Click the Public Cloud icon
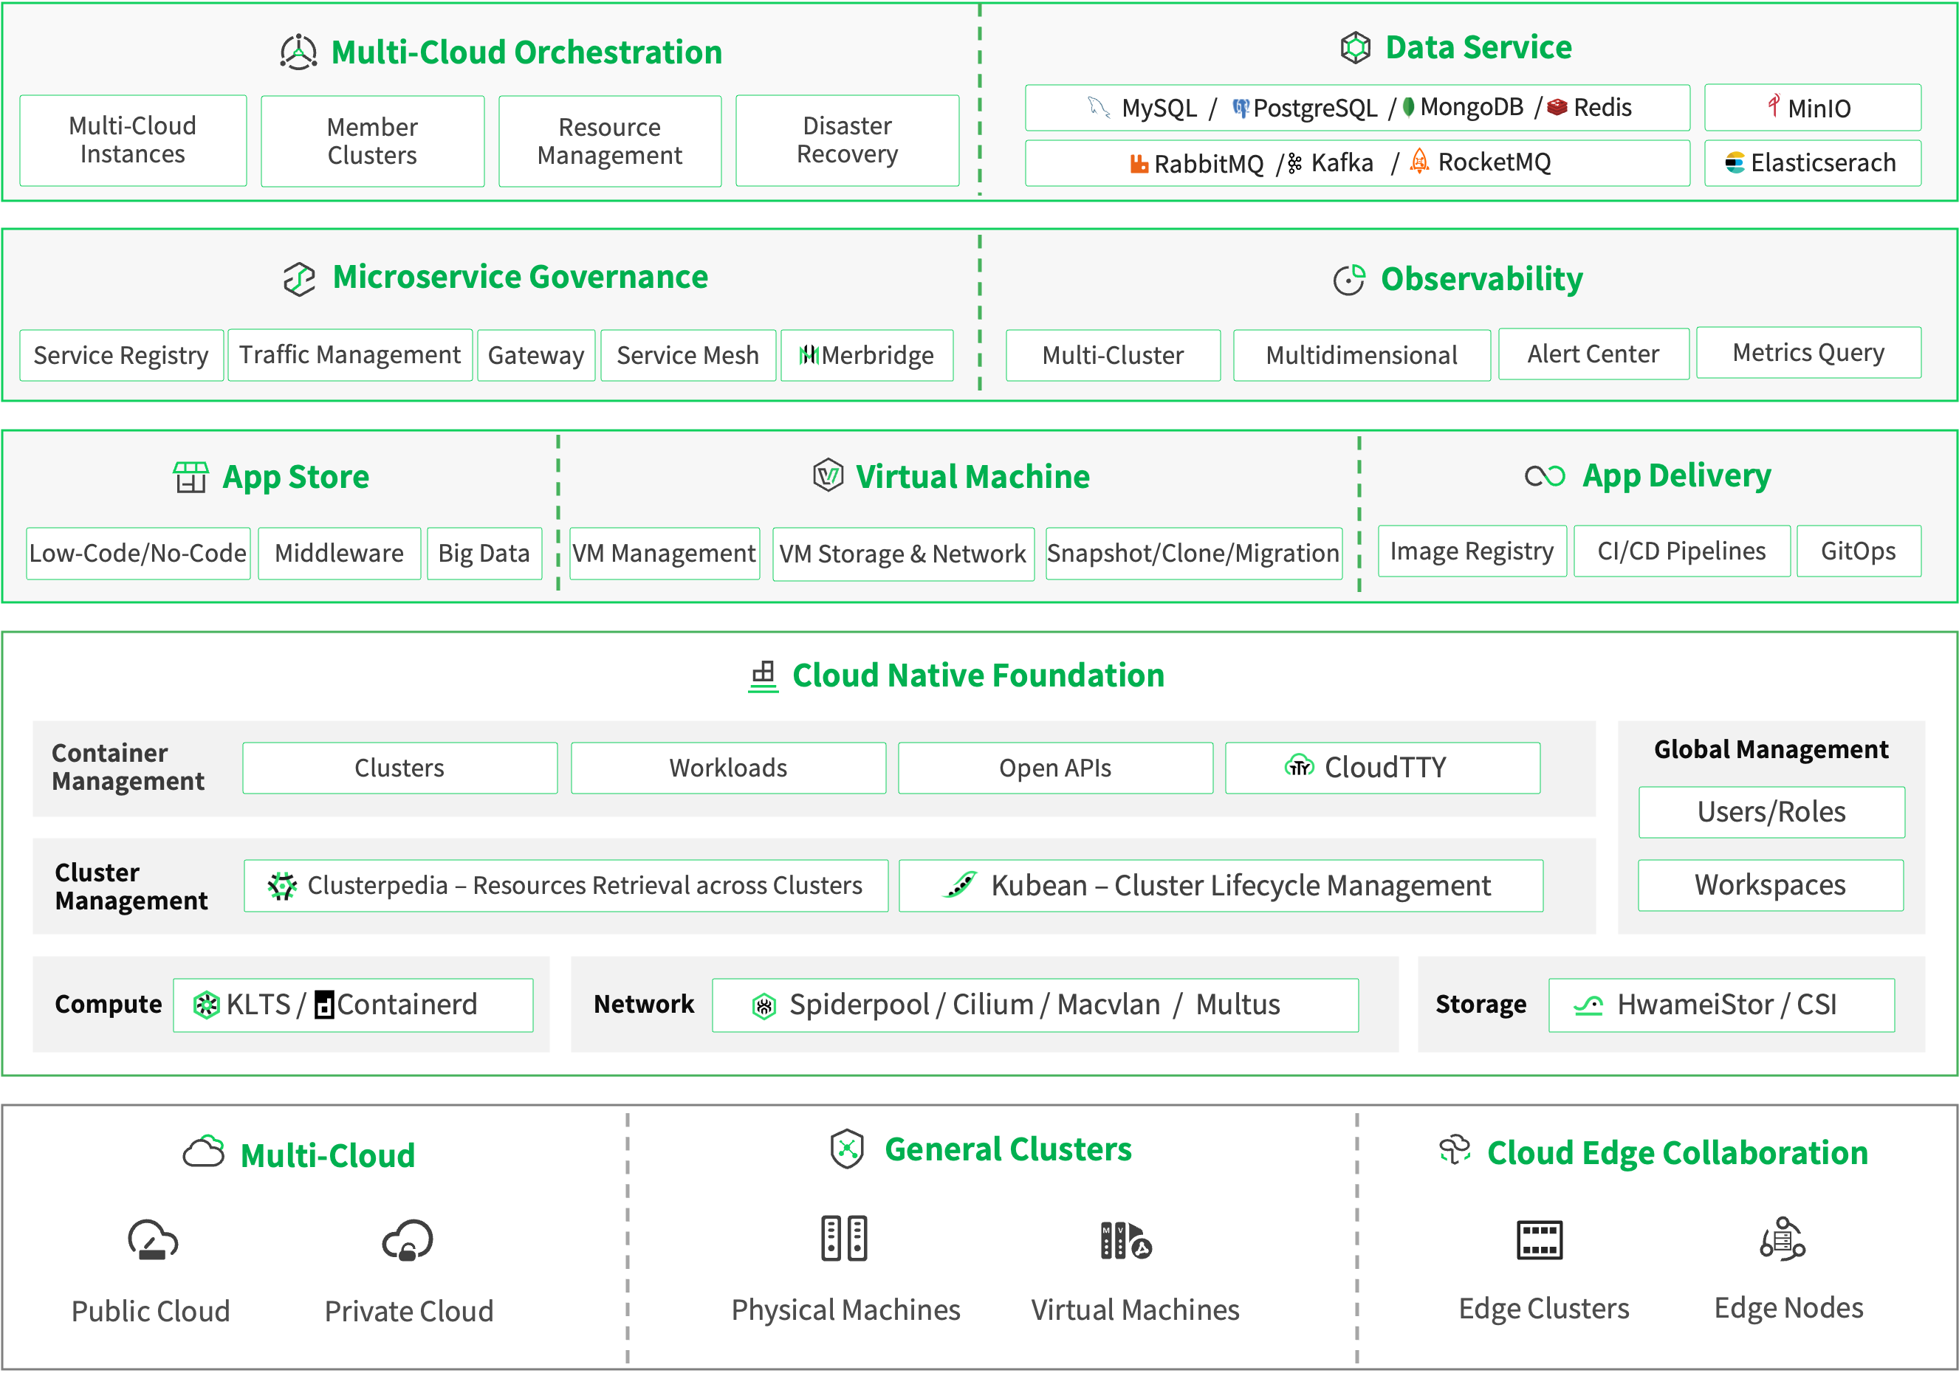Image resolution: width=1959 pixels, height=1373 pixels. 153,1240
